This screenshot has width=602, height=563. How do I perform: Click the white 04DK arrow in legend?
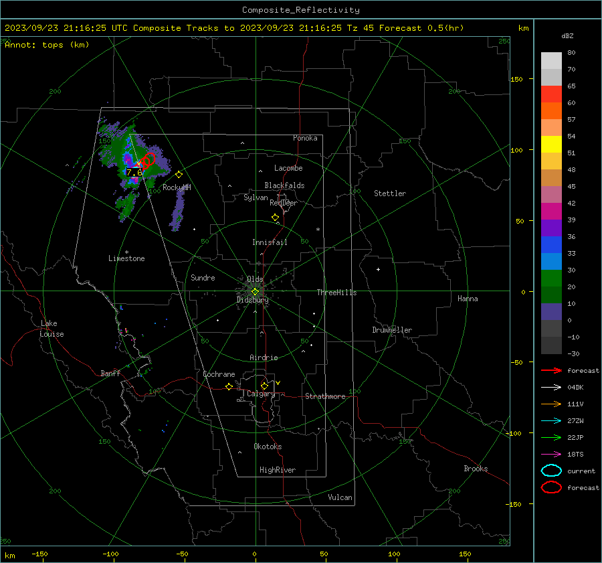point(551,388)
